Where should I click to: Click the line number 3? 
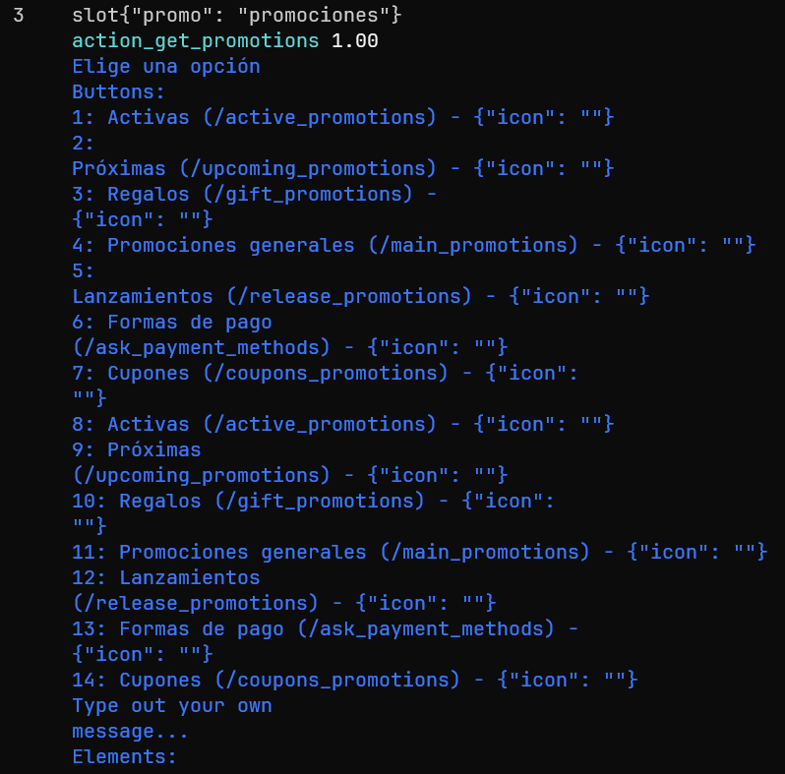coord(19,16)
